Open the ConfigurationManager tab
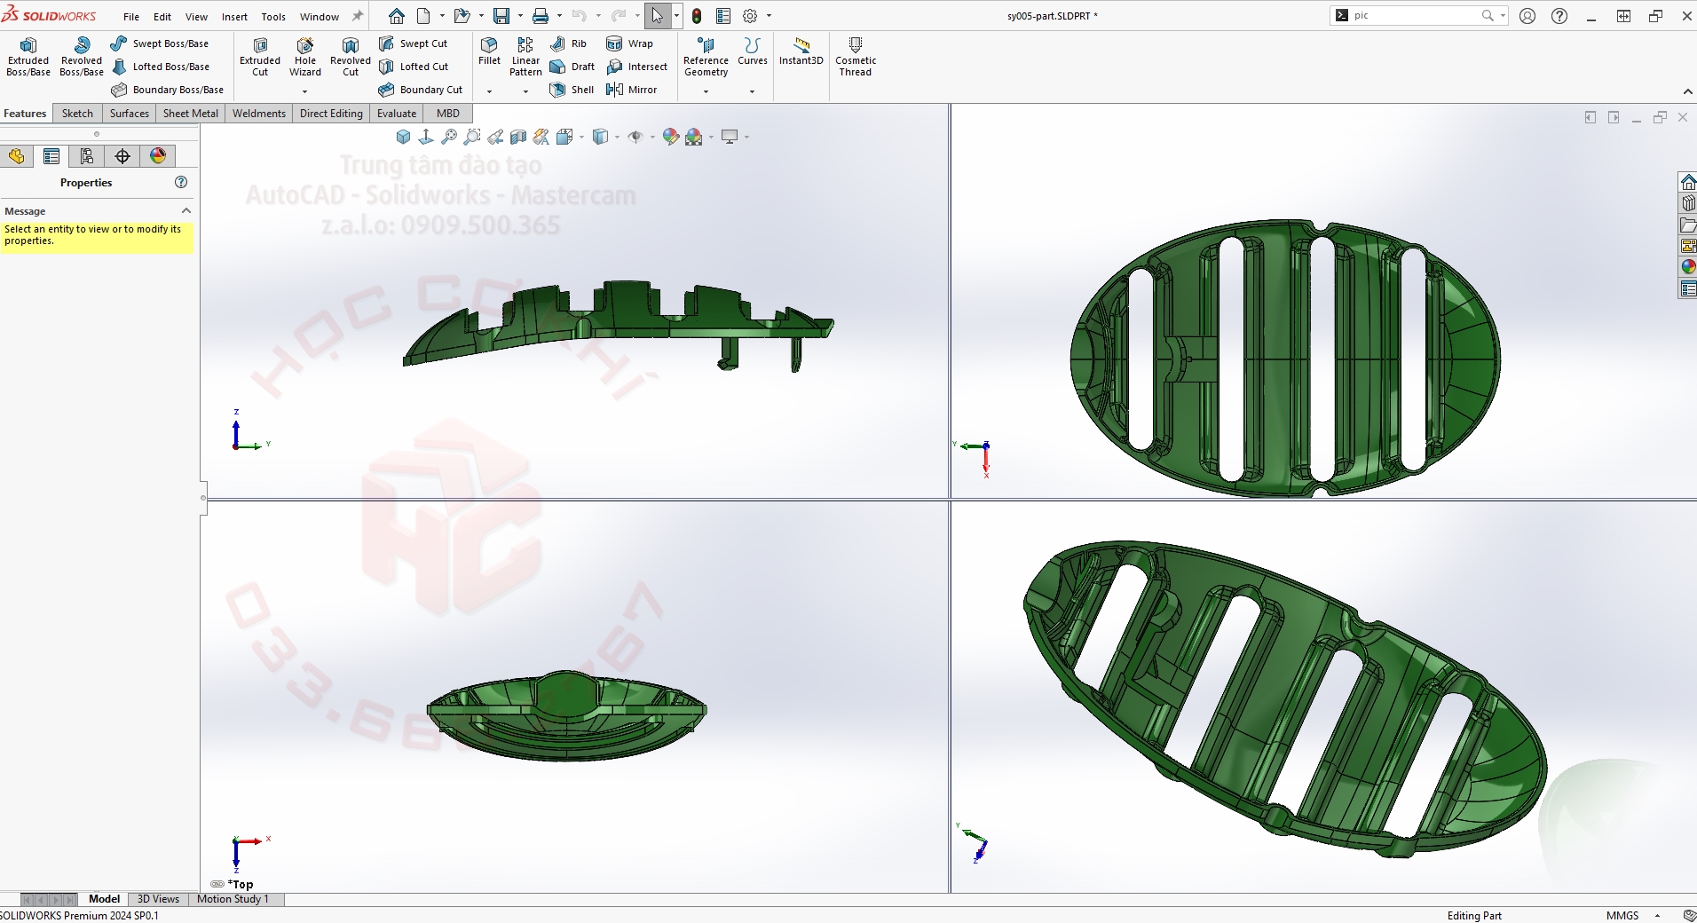 click(87, 156)
